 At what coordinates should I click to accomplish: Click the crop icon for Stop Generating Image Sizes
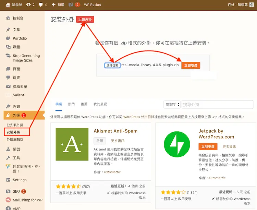[8, 56]
